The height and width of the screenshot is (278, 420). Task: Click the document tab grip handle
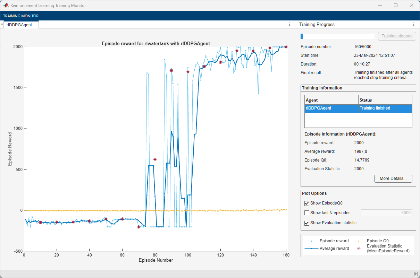point(2,24)
